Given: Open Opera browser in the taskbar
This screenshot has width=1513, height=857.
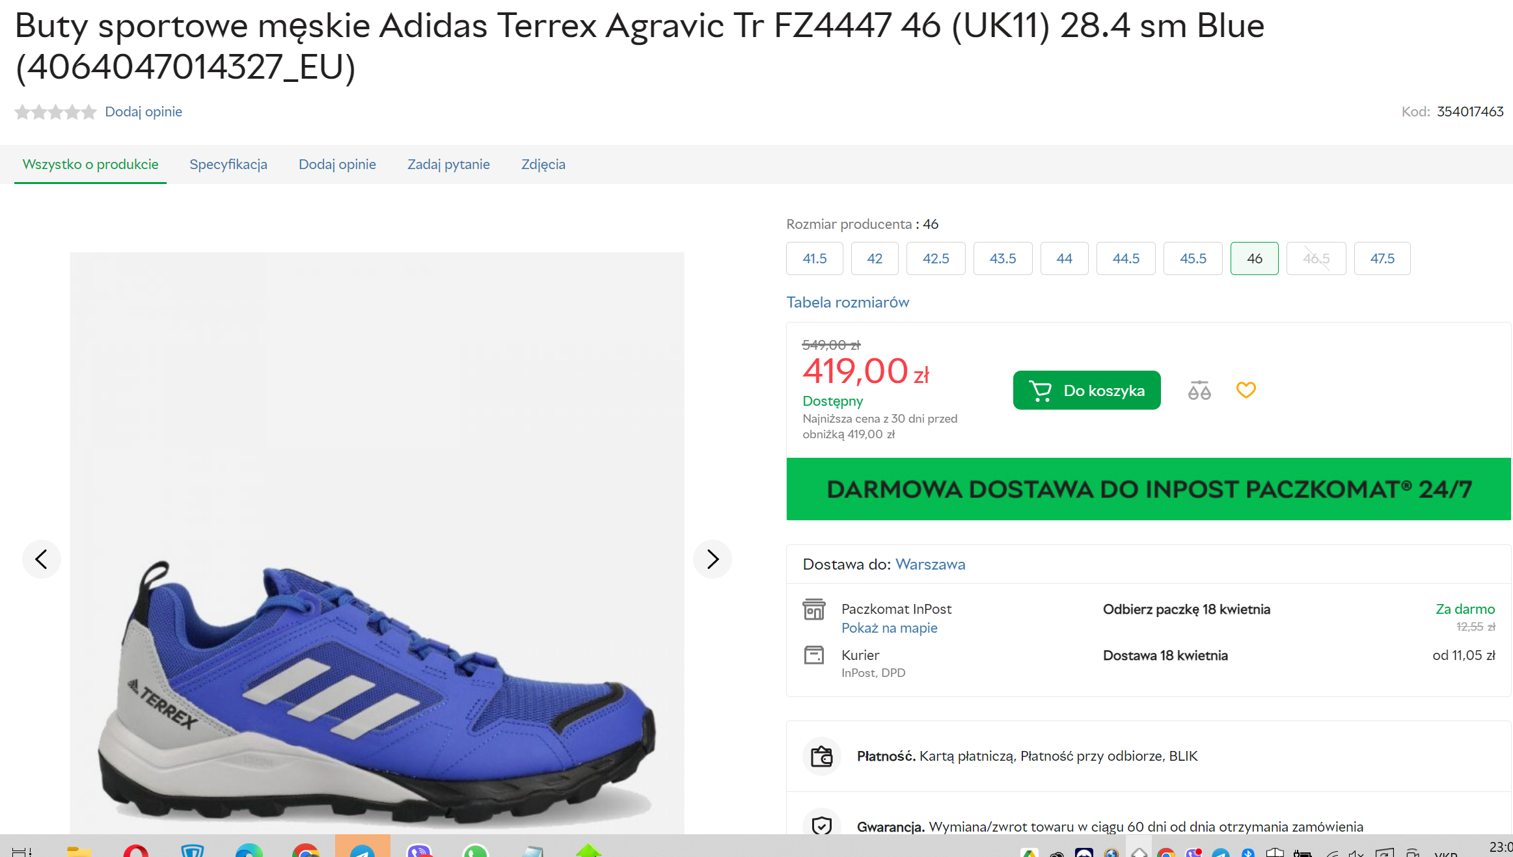Looking at the screenshot, I should [135, 850].
